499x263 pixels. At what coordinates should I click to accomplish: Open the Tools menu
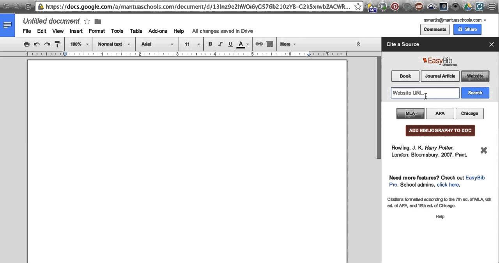(117, 31)
